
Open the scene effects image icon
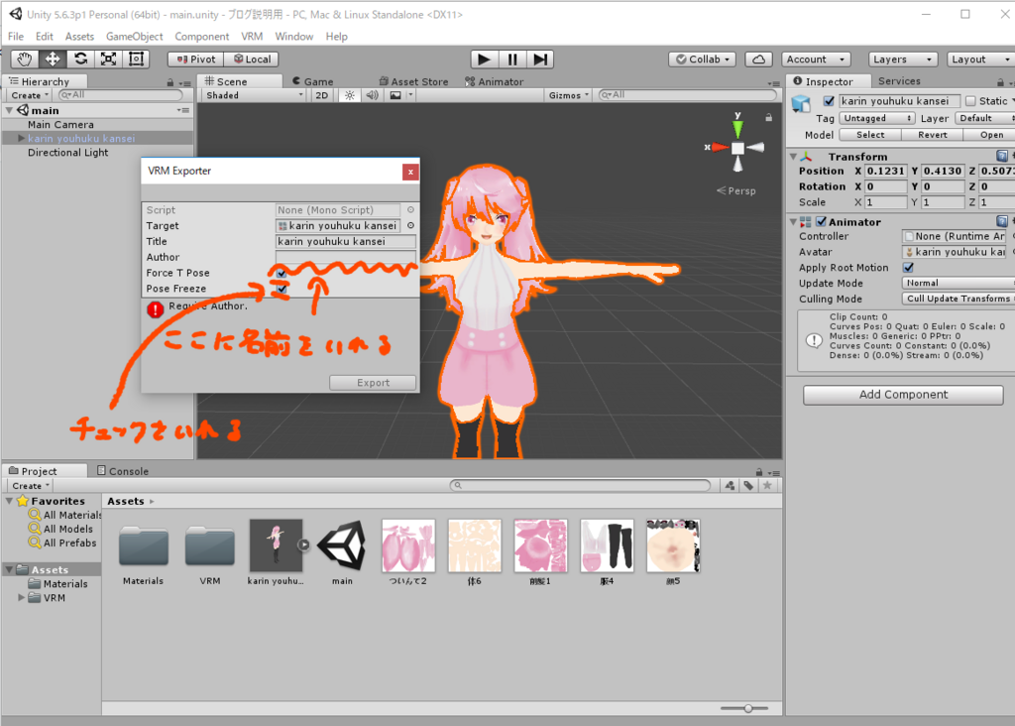(395, 95)
